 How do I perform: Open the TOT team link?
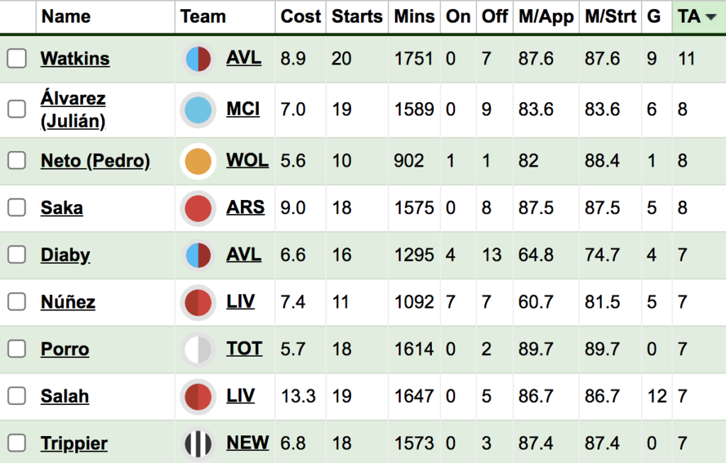point(245,349)
